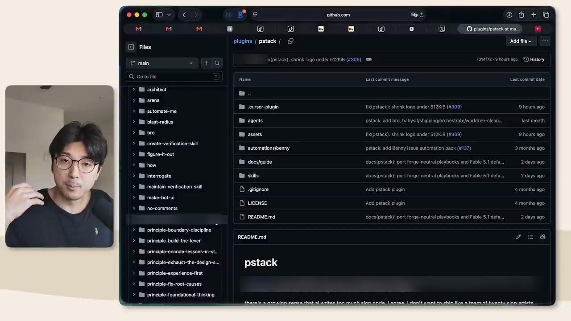Open the plugins breadcrumb link

(243, 41)
